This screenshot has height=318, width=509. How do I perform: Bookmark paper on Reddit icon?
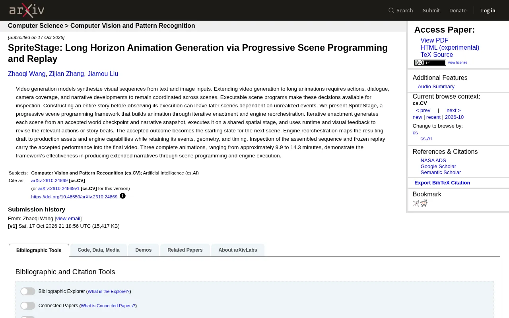point(424,204)
